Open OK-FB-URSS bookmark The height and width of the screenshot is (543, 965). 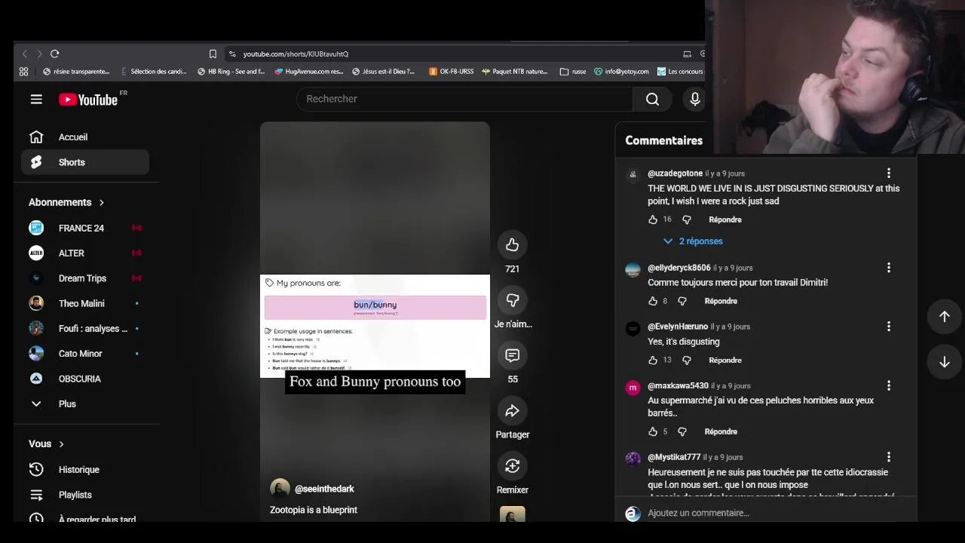click(452, 72)
